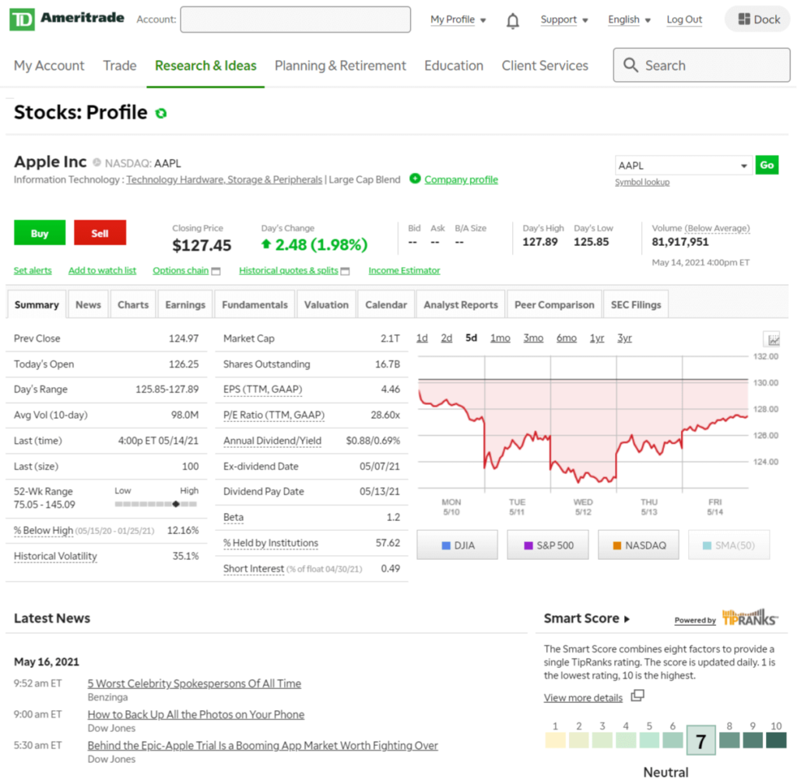Viewport: 797px width, 784px height.
Task: Open the Research & Ideas menu
Action: point(205,65)
